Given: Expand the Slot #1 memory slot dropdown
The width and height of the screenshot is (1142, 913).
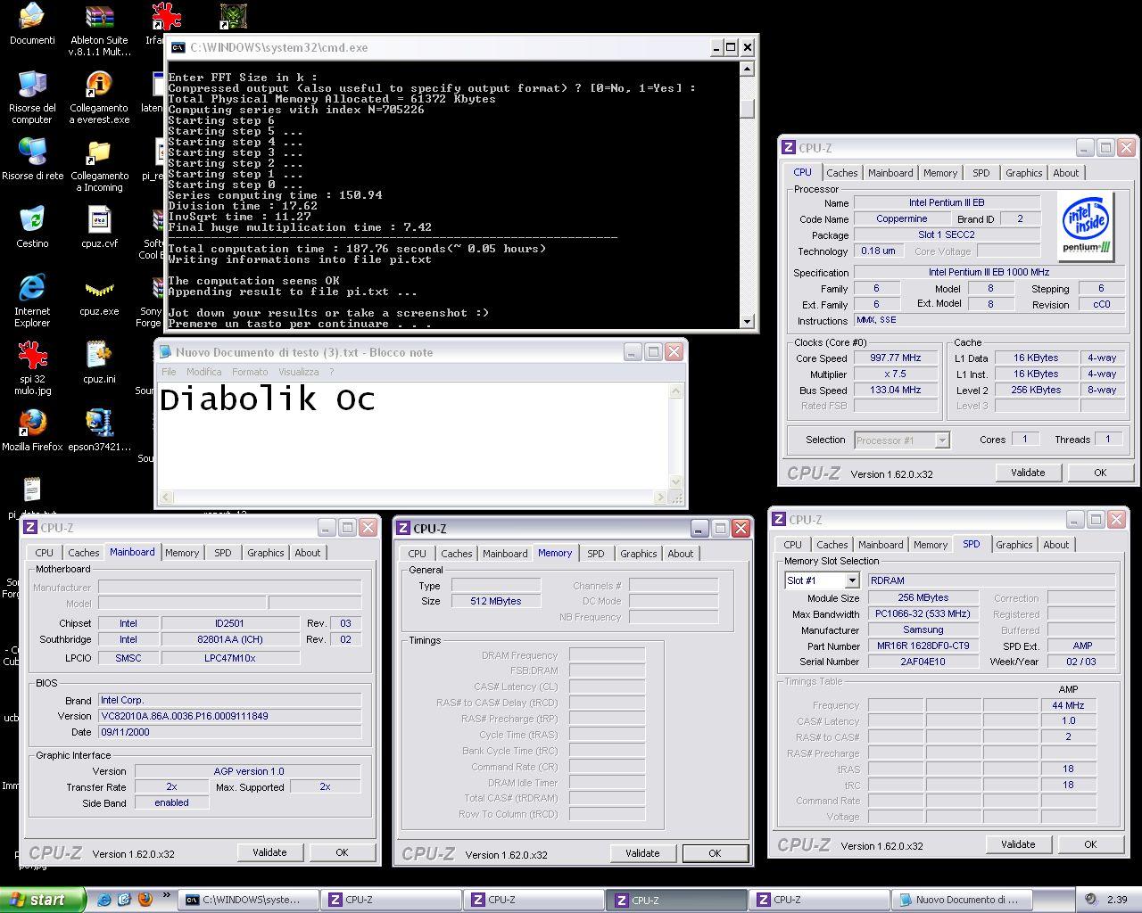Looking at the screenshot, I should click(x=851, y=580).
